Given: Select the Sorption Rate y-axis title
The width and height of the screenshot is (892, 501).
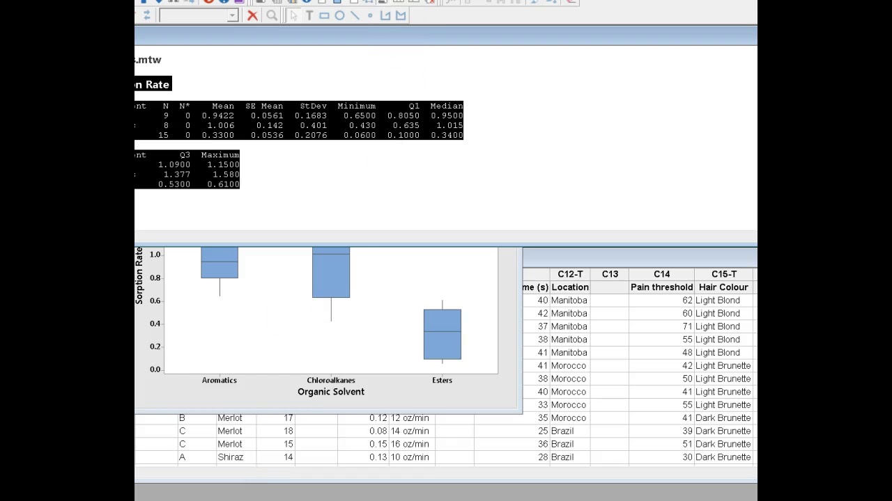Looking at the screenshot, I should [139, 276].
